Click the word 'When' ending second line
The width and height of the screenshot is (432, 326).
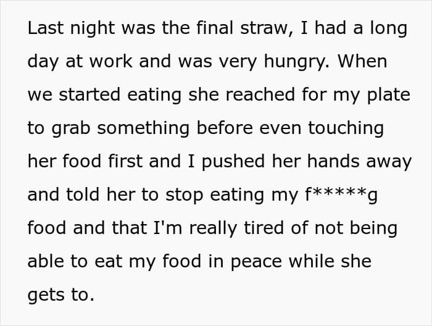click(x=363, y=61)
